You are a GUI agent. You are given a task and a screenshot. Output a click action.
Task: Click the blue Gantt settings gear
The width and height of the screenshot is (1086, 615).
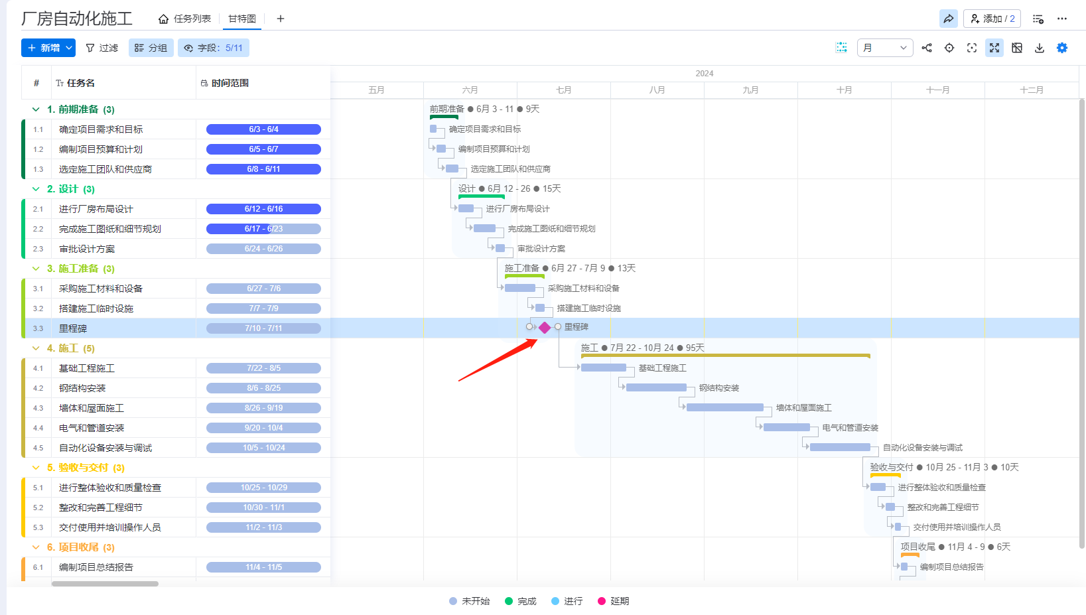[x=1061, y=48]
